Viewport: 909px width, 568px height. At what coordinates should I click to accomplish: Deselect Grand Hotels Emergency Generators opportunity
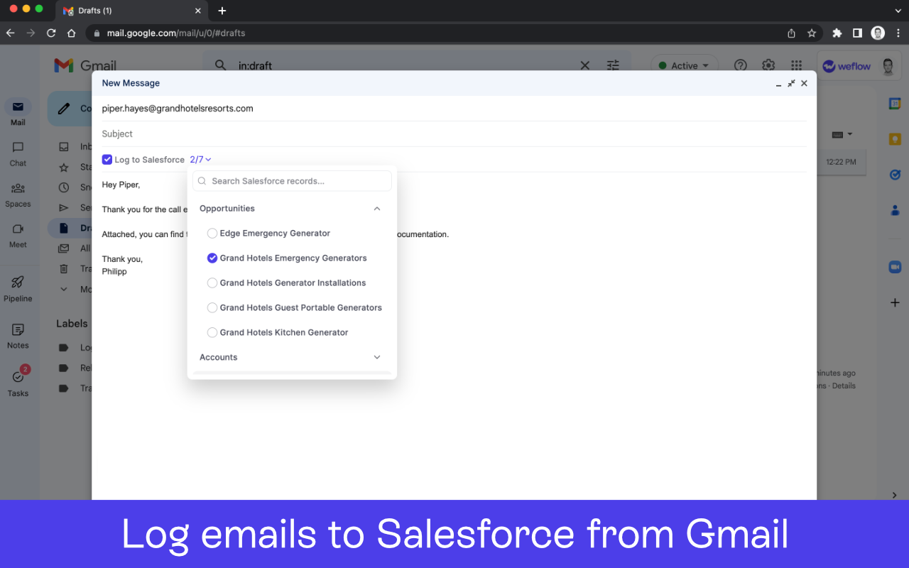pyautogui.click(x=212, y=258)
